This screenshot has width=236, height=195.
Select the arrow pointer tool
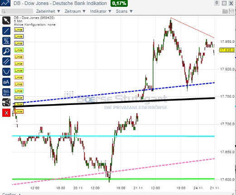(6, 20)
